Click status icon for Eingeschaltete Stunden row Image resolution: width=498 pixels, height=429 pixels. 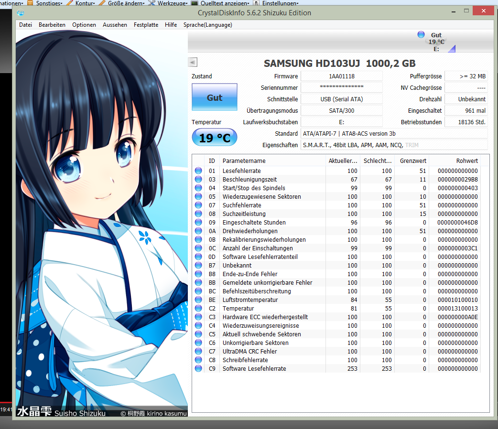click(198, 222)
